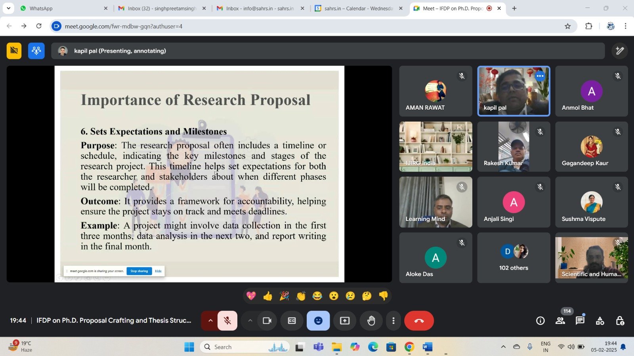Expand audio settings arrow beside microphone

point(210,321)
